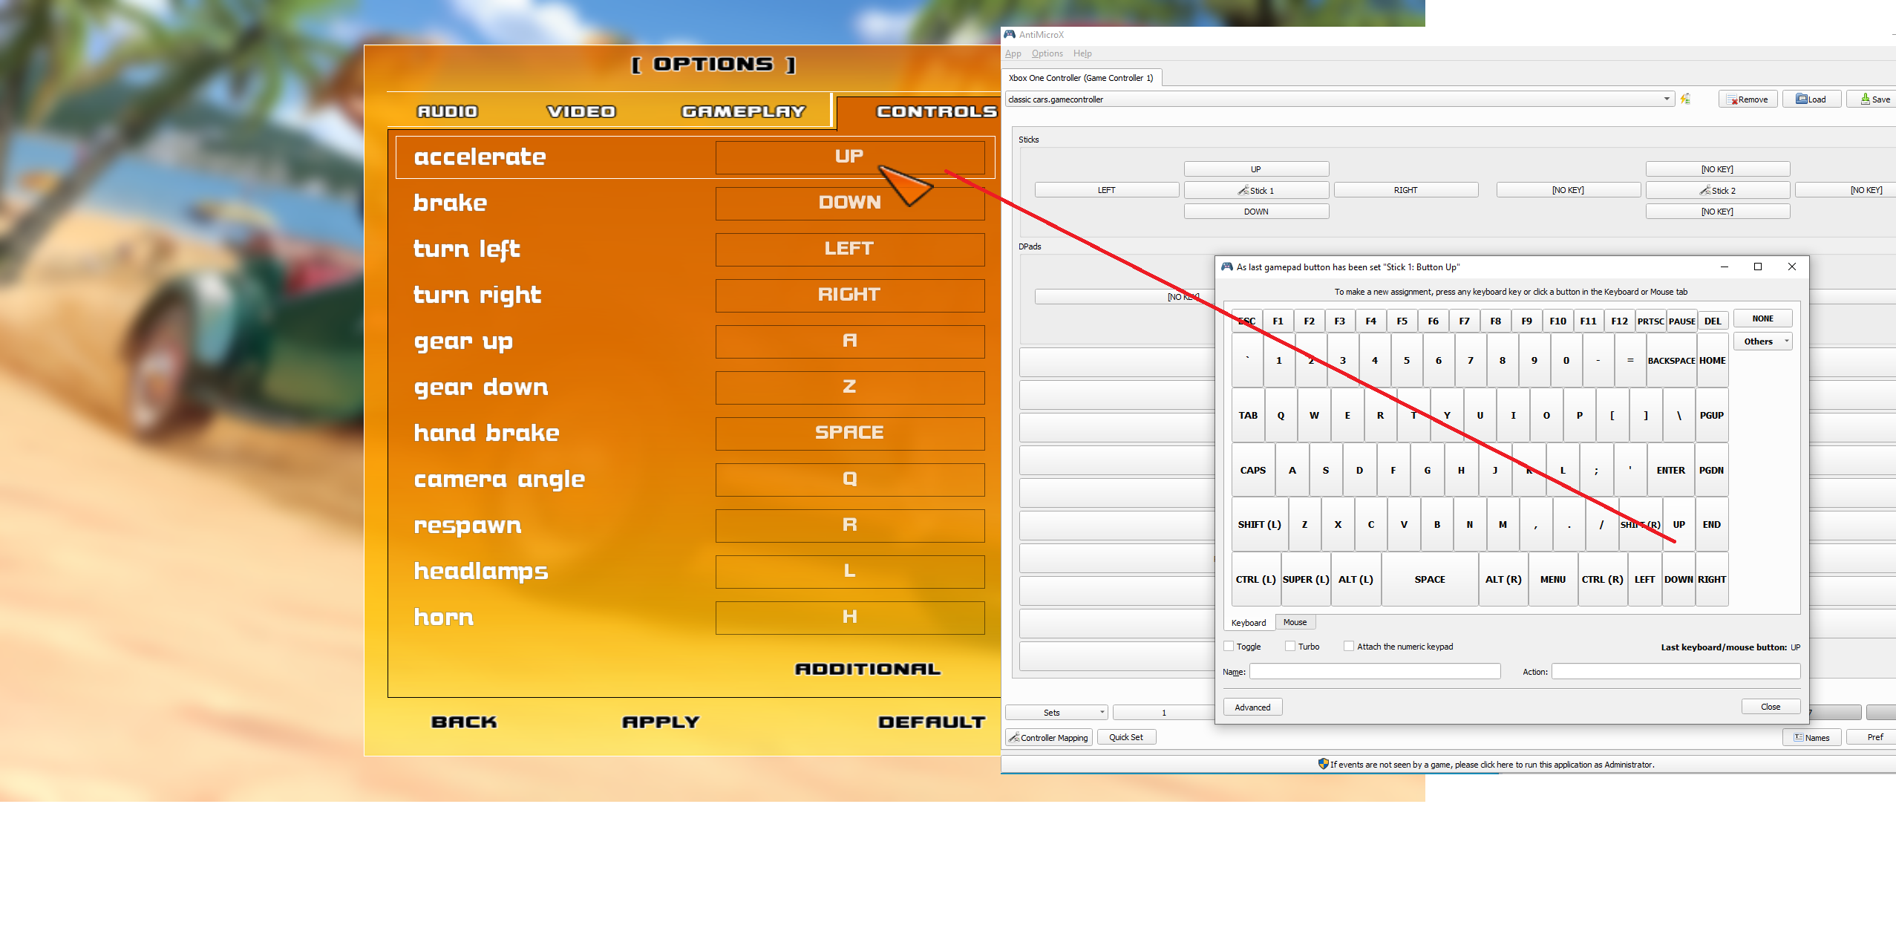Open the AUDIO tab in game options

[x=448, y=111]
